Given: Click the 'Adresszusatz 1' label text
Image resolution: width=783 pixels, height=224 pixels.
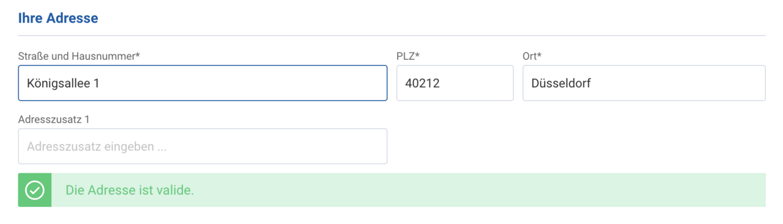Looking at the screenshot, I should 54,119.
